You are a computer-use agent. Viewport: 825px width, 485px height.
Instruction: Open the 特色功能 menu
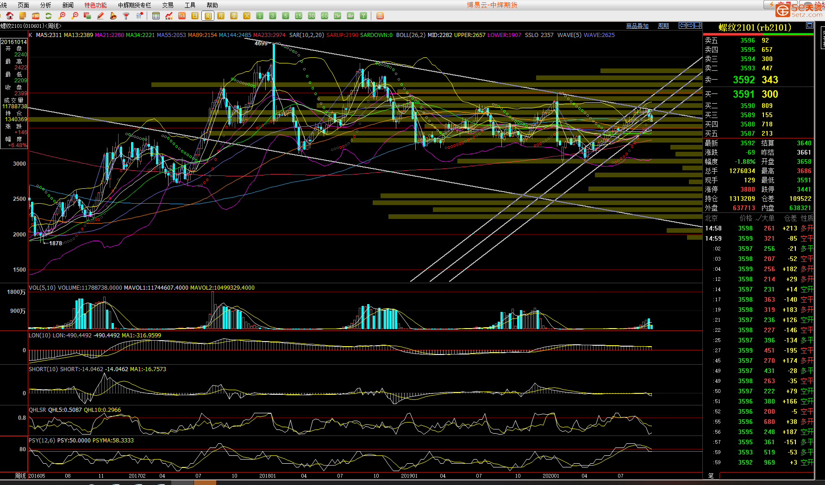(x=95, y=5)
